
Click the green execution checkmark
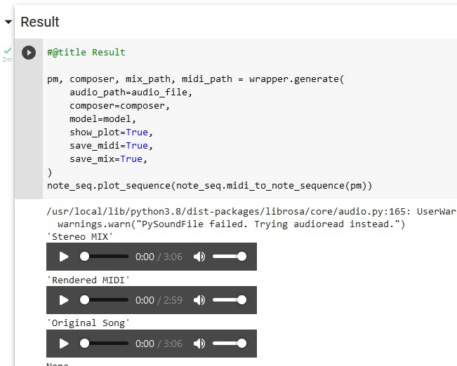coord(8,50)
